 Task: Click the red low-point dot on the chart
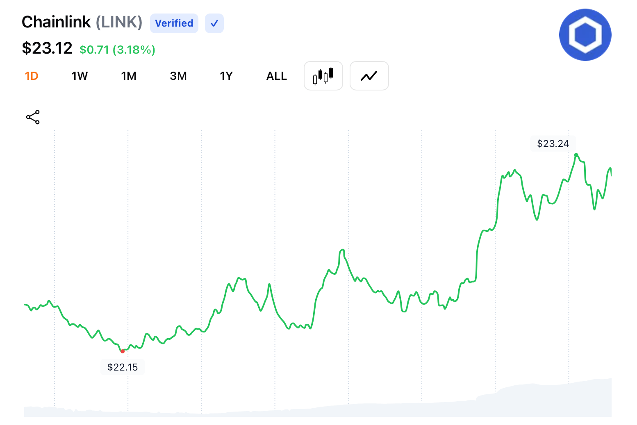pyautogui.click(x=123, y=351)
